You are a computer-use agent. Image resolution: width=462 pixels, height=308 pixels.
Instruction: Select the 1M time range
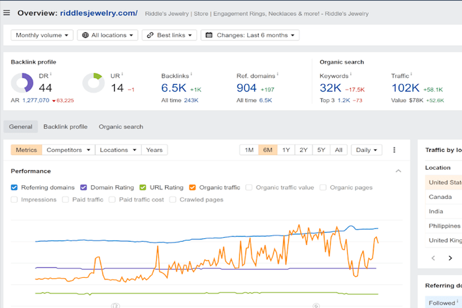[x=249, y=150]
